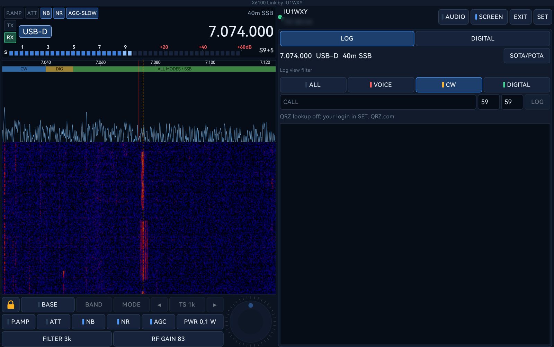Toggle the AUDIO streaming button
Screen dimensions: 554x347
pos(454,17)
